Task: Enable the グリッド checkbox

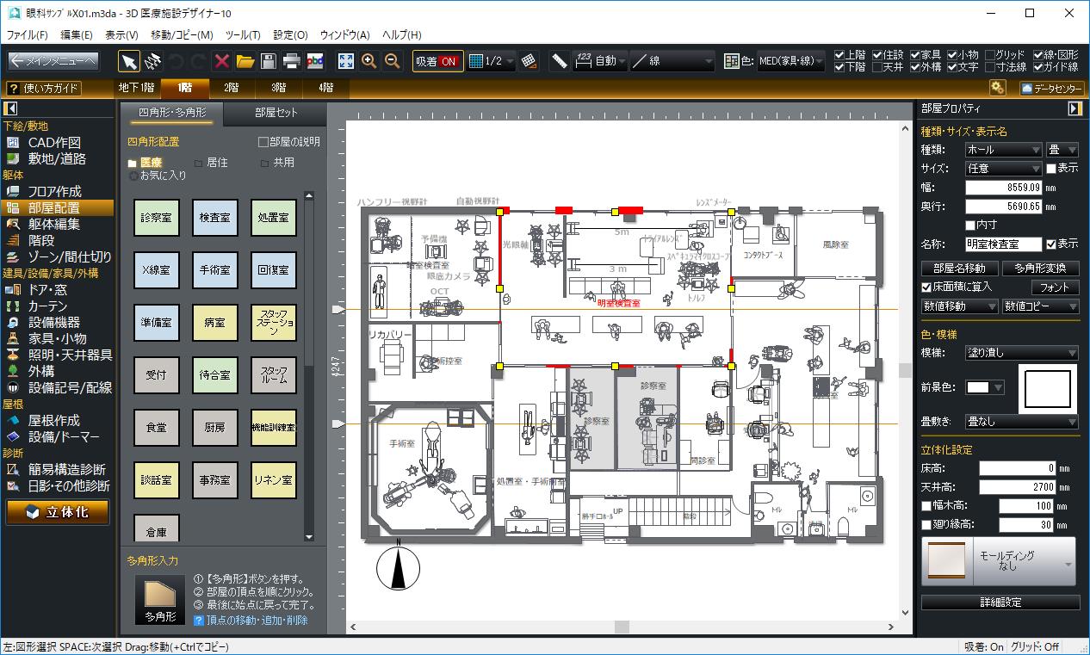Action: pos(990,55)
